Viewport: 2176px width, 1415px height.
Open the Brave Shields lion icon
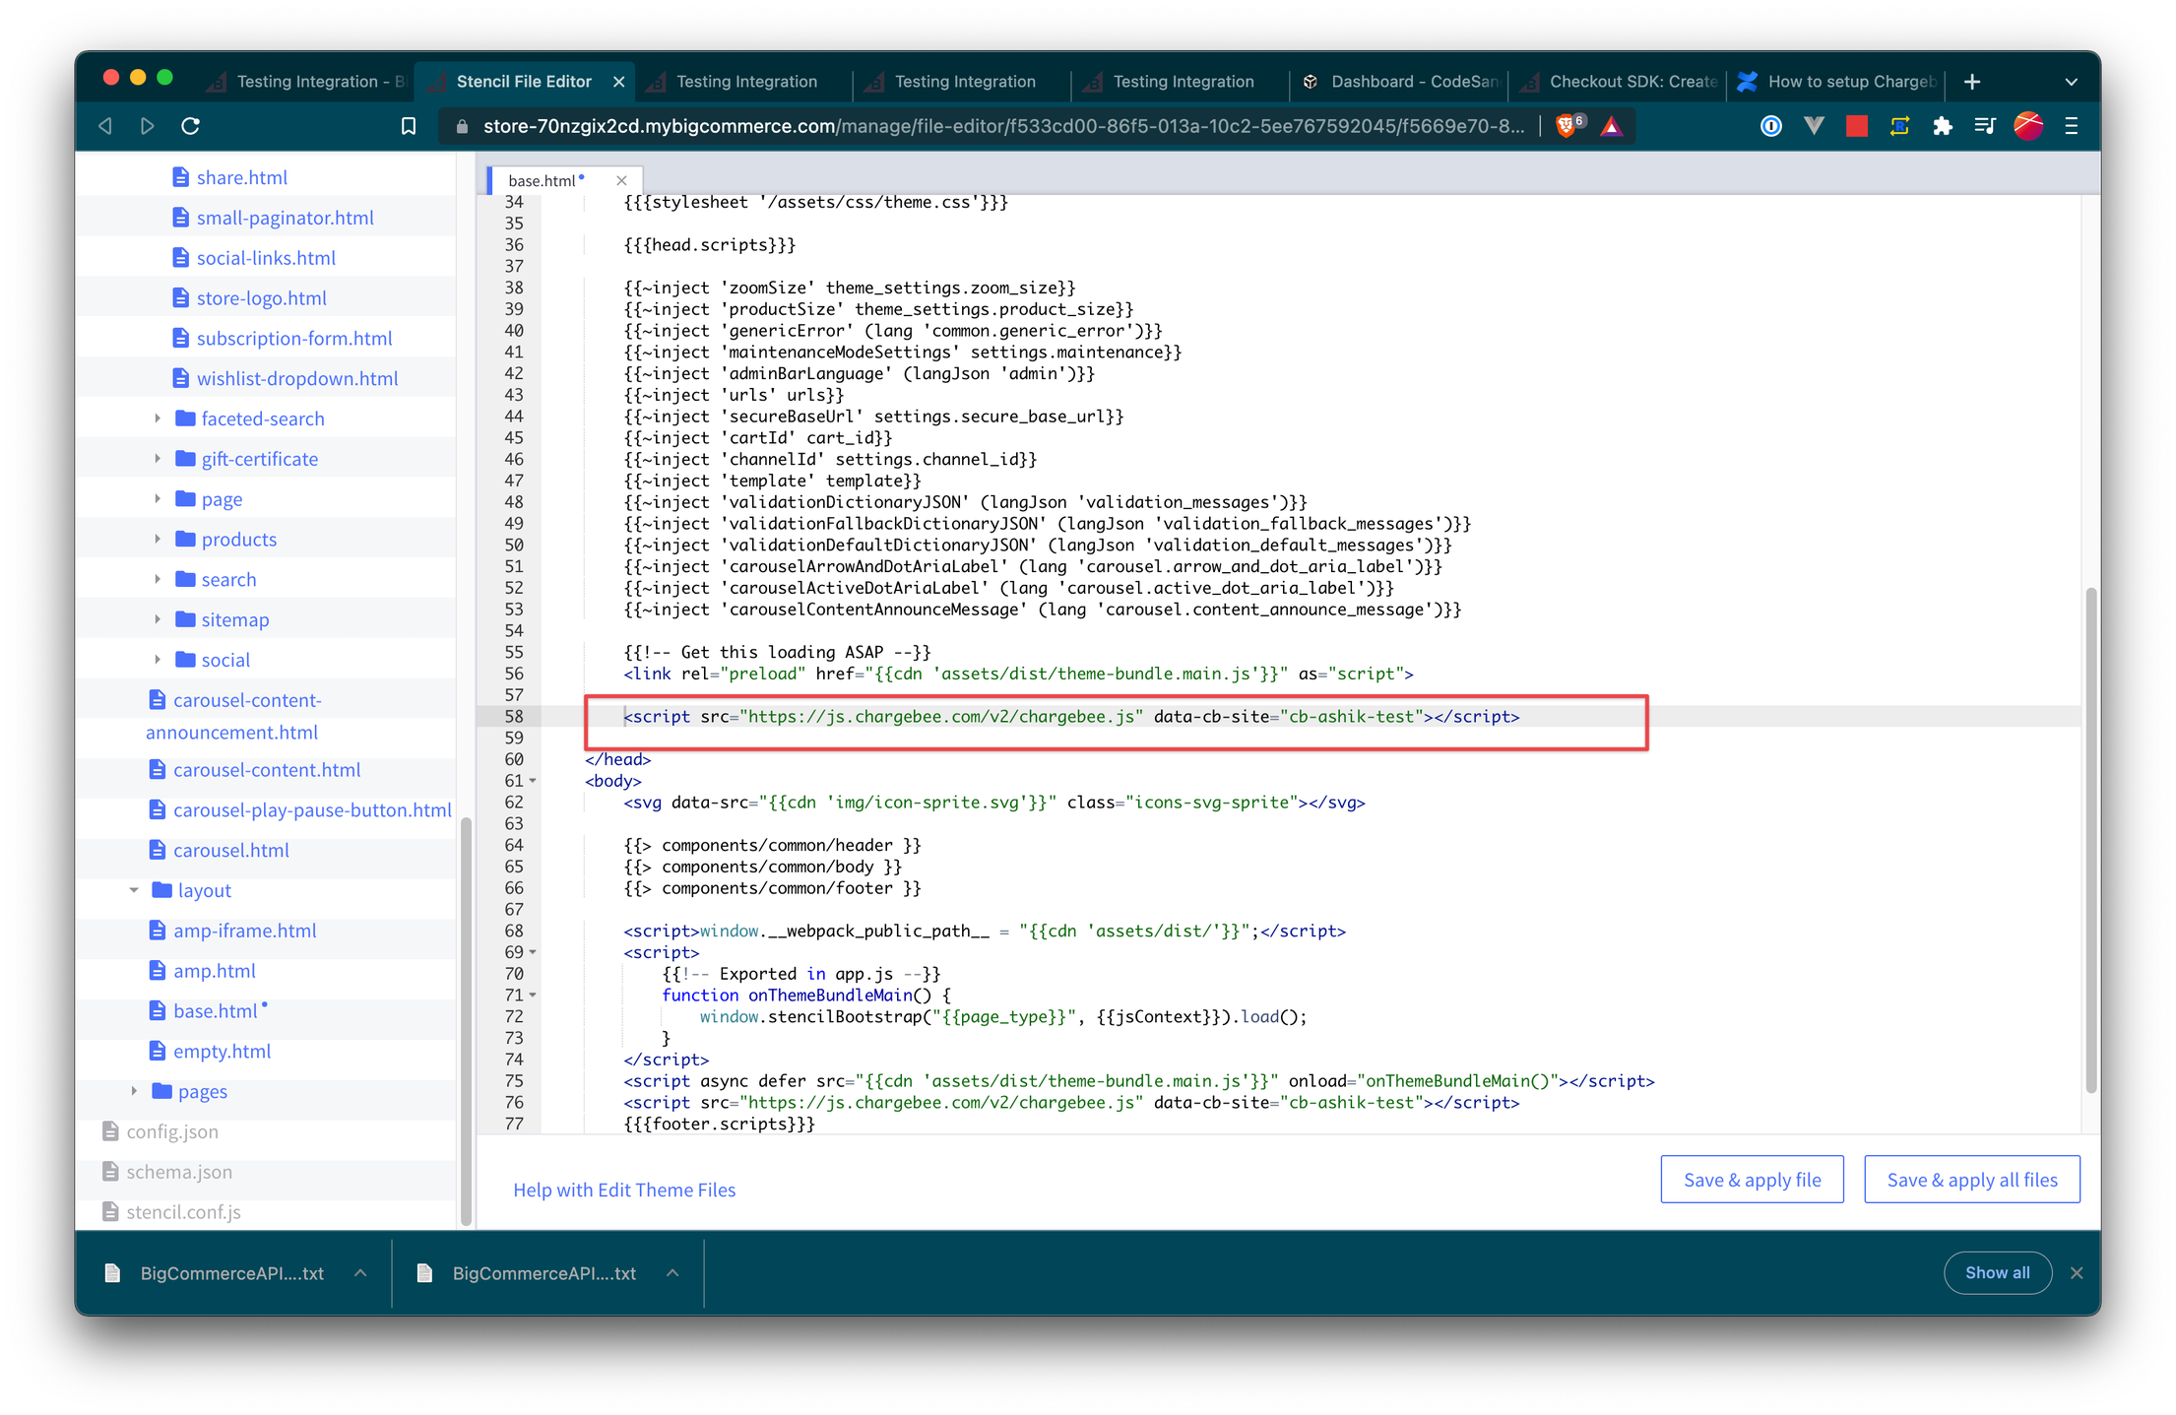1565,126
